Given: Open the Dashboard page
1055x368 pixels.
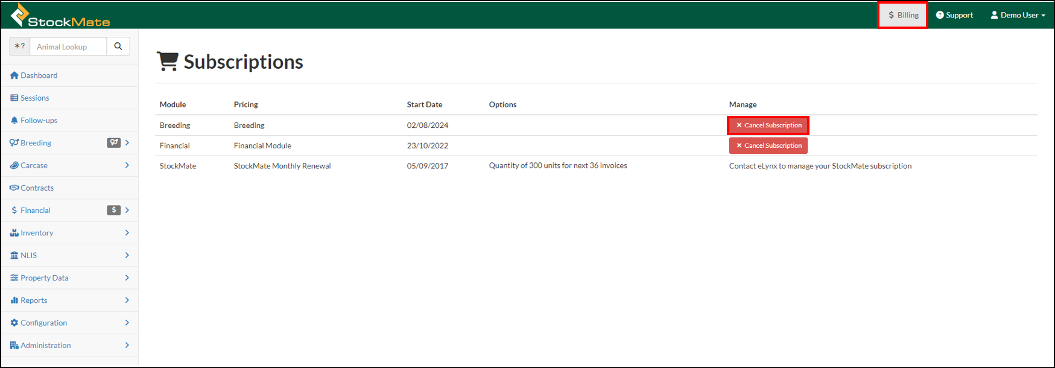Looking at the screenshot, I should tap(39, 75).
